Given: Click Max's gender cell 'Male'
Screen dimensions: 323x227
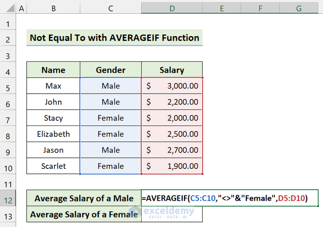Looking at the screenshot, I should pos(111,86).
